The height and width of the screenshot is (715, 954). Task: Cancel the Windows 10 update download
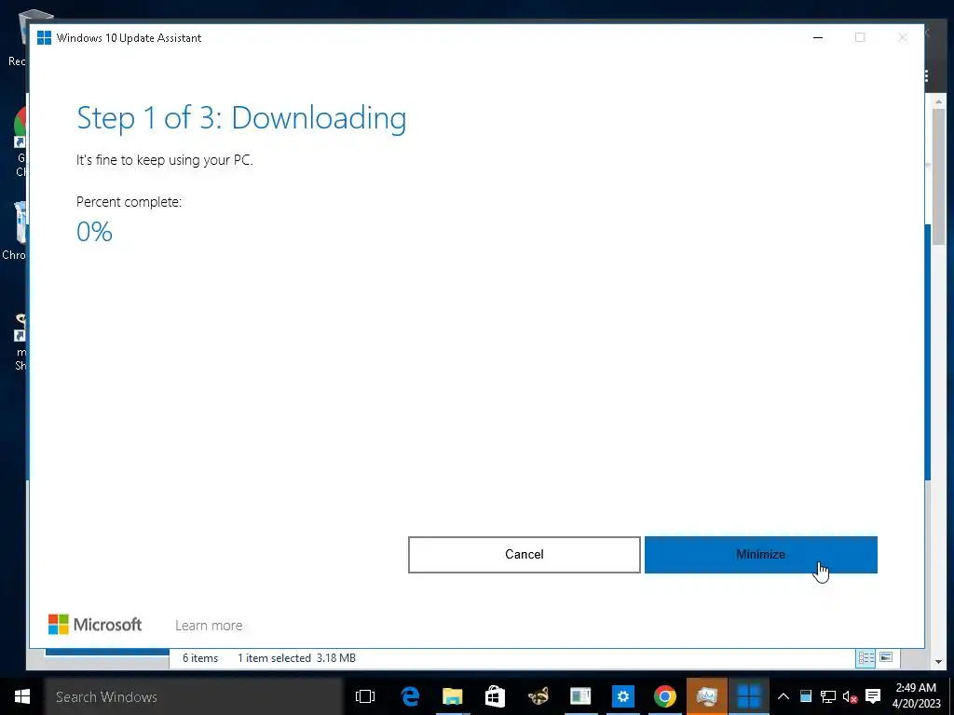(524, 555)
